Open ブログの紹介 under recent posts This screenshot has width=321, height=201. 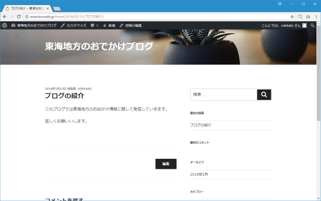[x=201, y=125]
